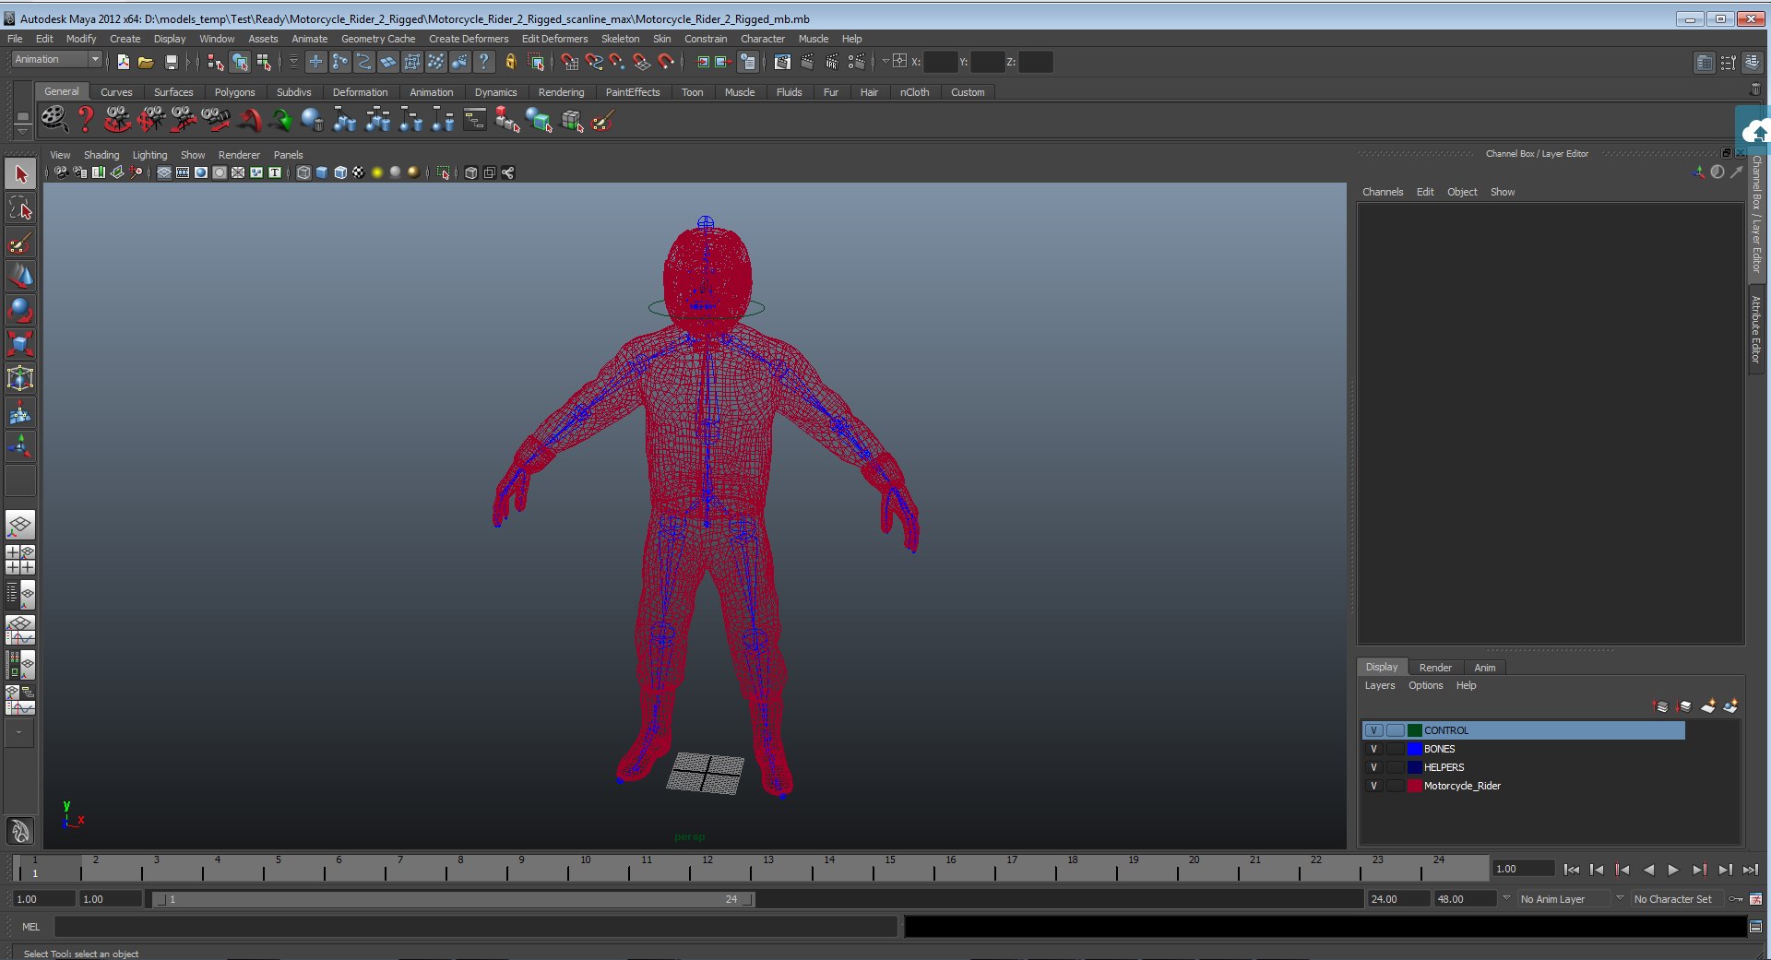This screenshot has height=960, width=1771.
Task: Expand the layer editor Options menu
Action: 1425,685
